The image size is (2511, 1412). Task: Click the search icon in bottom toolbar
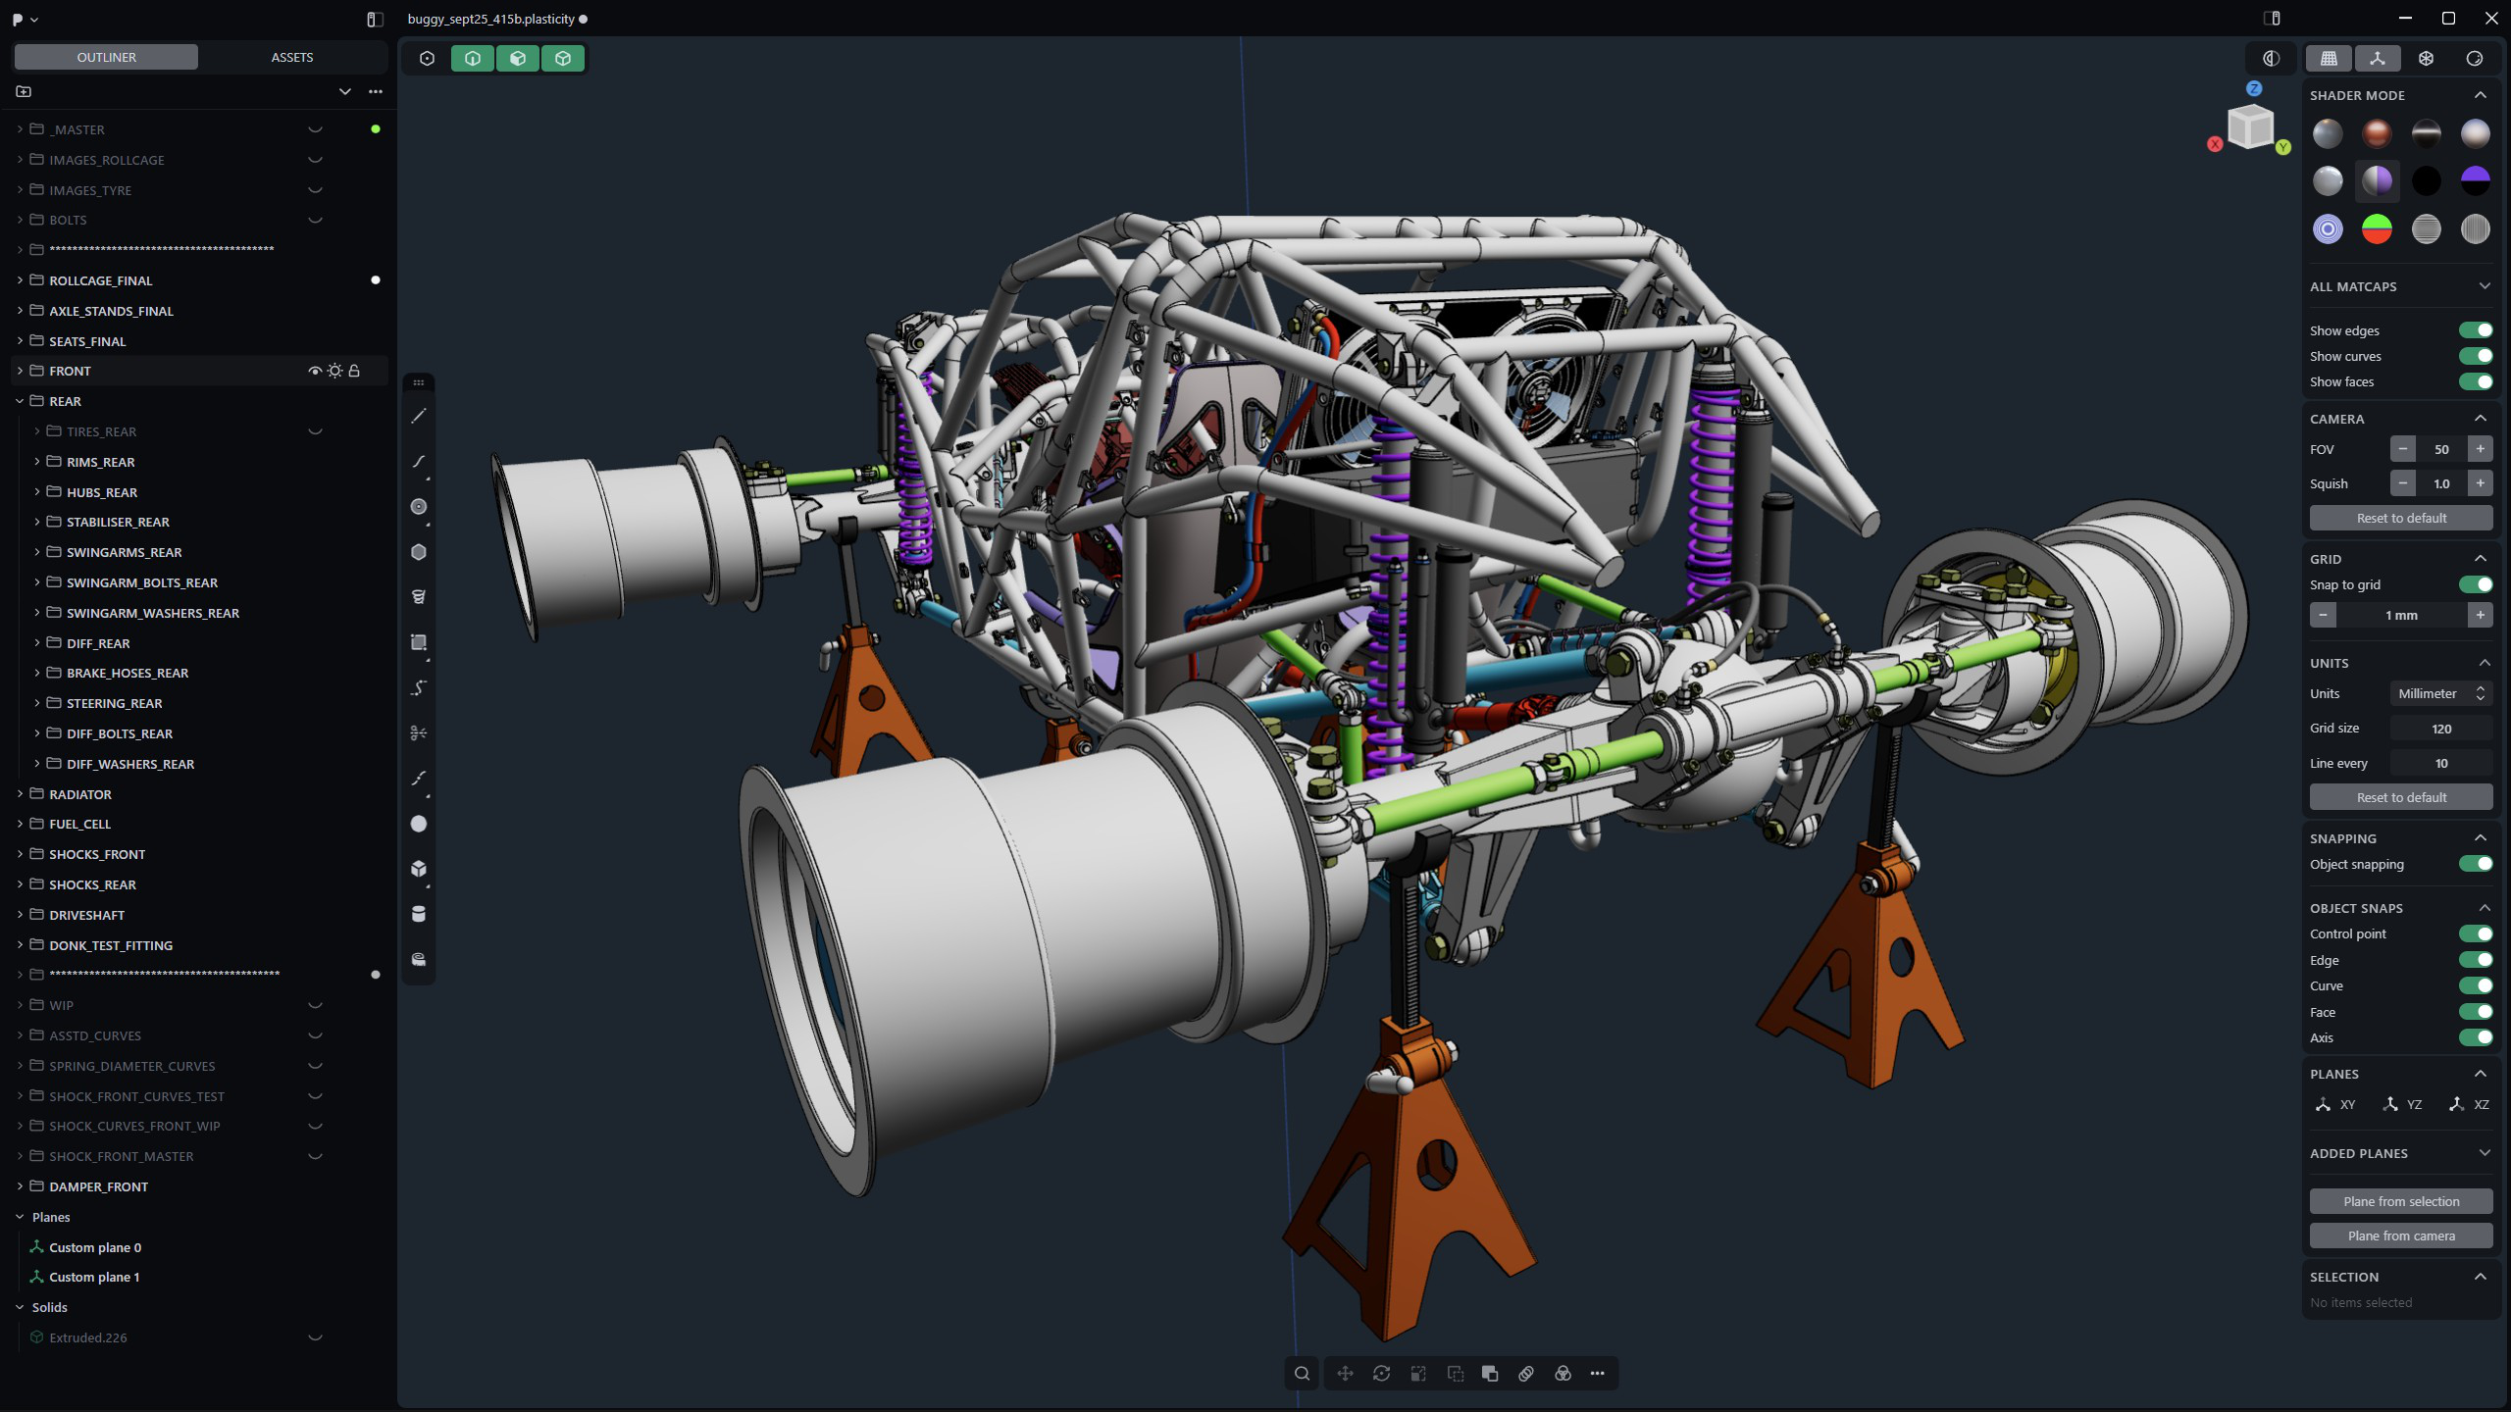pyautogui.click(x=1302, y=1374)
